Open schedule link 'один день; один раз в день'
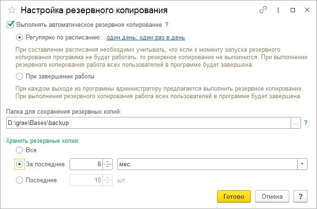 click(146, 38)
